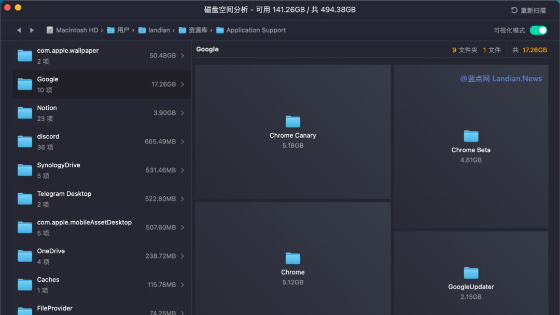The height and width of the screenshot is (315, 560).
Task: Click the 重新扫描 rescan button
Action: tap(528, 10)
